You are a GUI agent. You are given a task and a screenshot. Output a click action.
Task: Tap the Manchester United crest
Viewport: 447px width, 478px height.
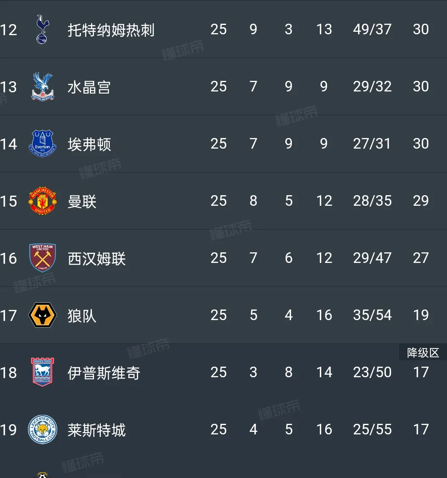(x=42, y=201)
